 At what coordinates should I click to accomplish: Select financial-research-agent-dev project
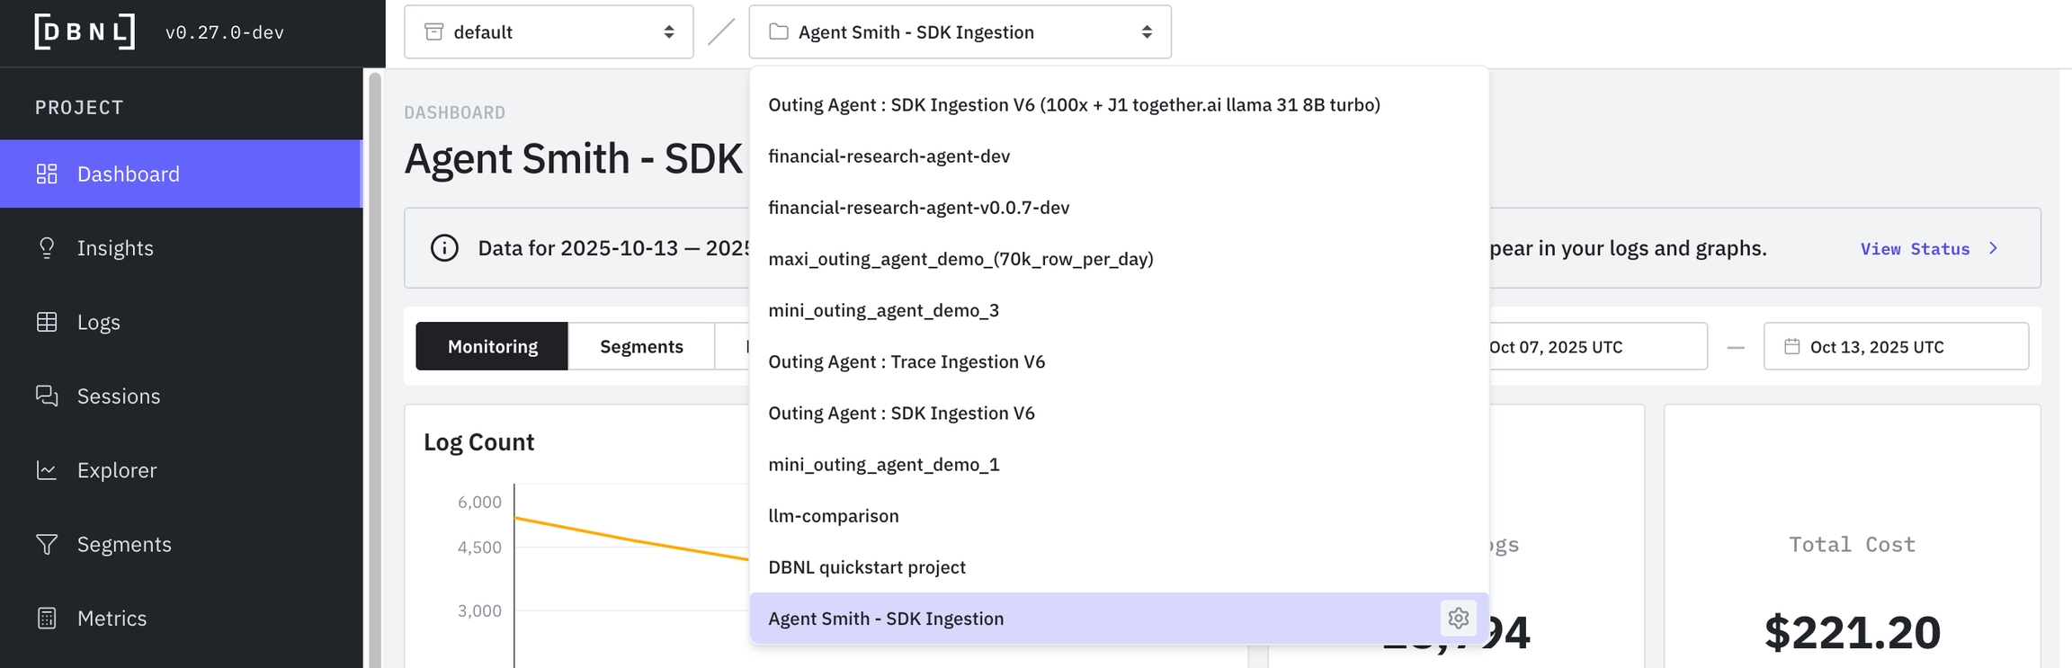click(x=889, y=156)
